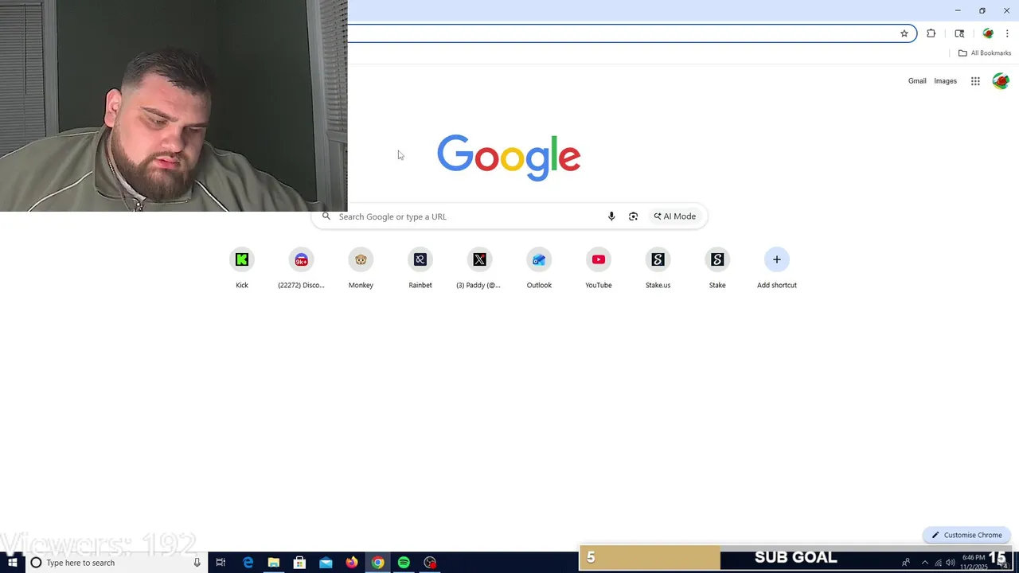Screen dimensions: 1019x573
Task: Open the Gmail link
Action: point(917,81)
